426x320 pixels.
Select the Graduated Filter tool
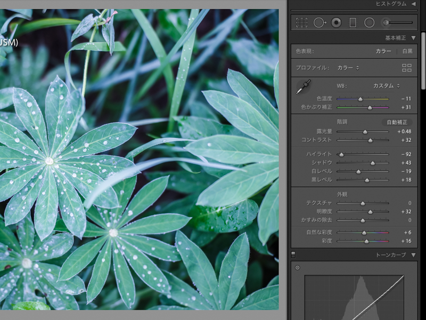coord(353,22)
